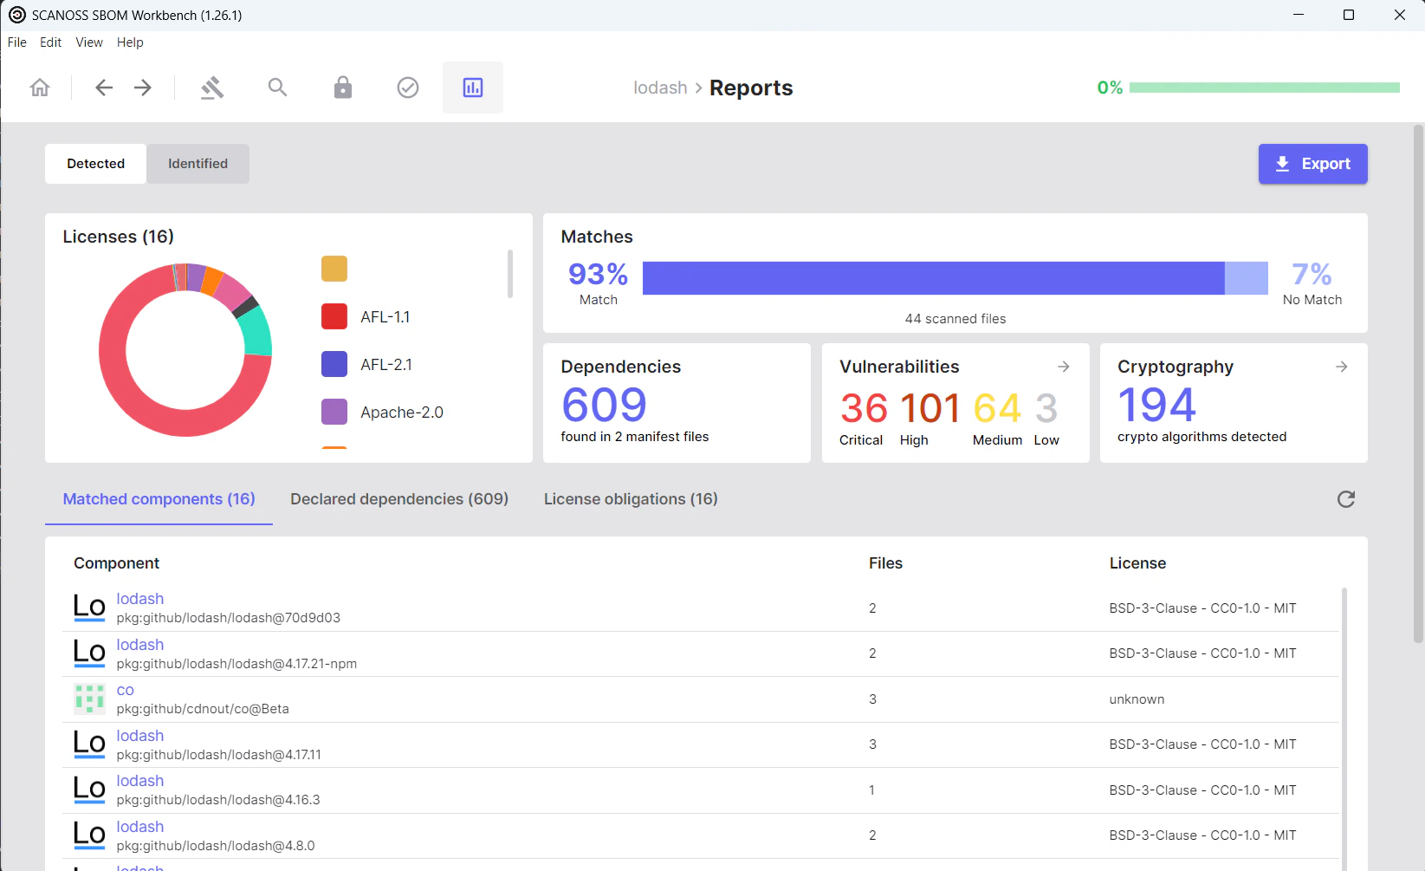Click the forward navigation arrow

pyautogui.click(x=142, y=87)
